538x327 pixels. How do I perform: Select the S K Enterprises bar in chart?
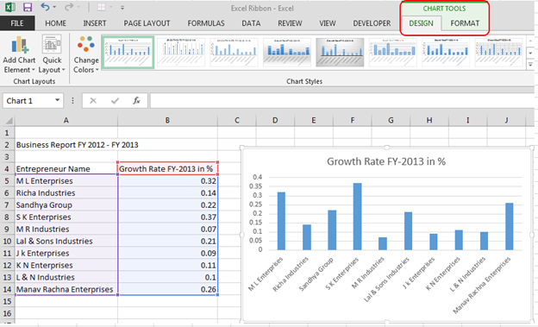(357, 217)
